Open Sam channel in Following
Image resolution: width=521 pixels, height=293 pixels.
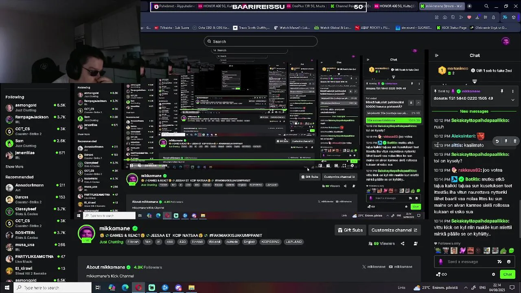coord(35,143)
